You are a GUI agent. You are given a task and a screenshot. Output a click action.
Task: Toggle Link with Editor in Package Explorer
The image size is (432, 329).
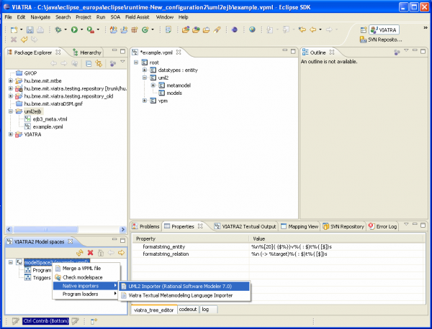tap(99, 64)
